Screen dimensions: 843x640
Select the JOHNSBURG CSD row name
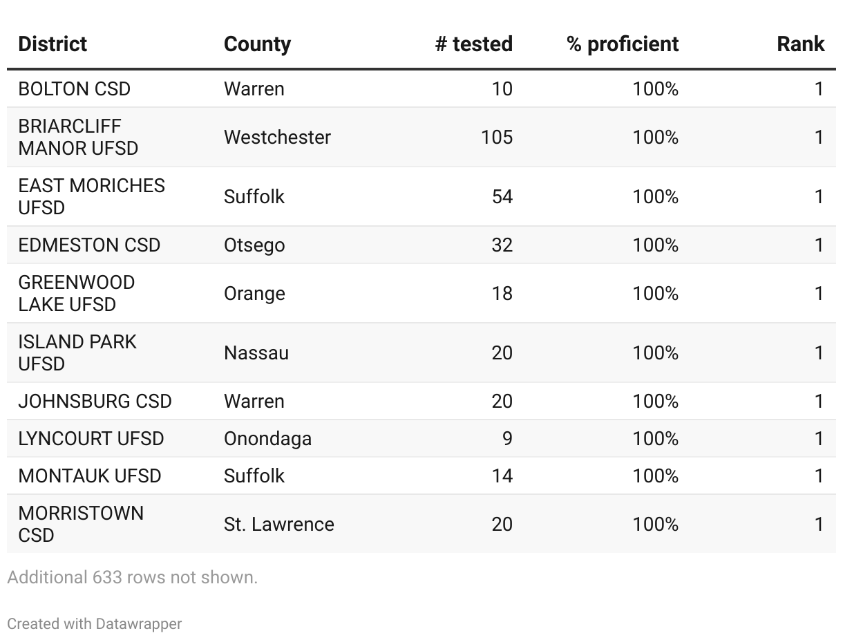coord(95,402)
